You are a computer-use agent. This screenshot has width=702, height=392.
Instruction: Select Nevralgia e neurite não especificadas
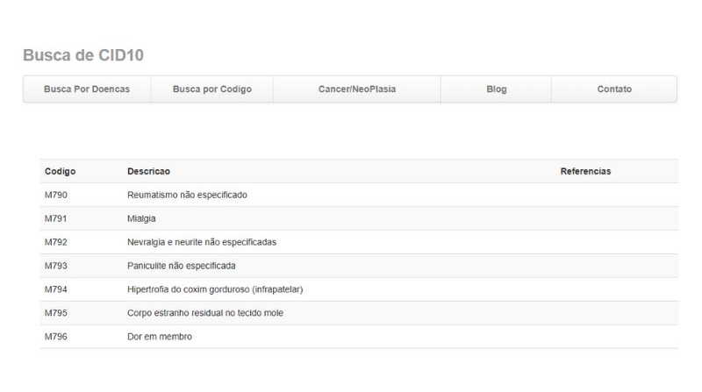pos(202,242)
